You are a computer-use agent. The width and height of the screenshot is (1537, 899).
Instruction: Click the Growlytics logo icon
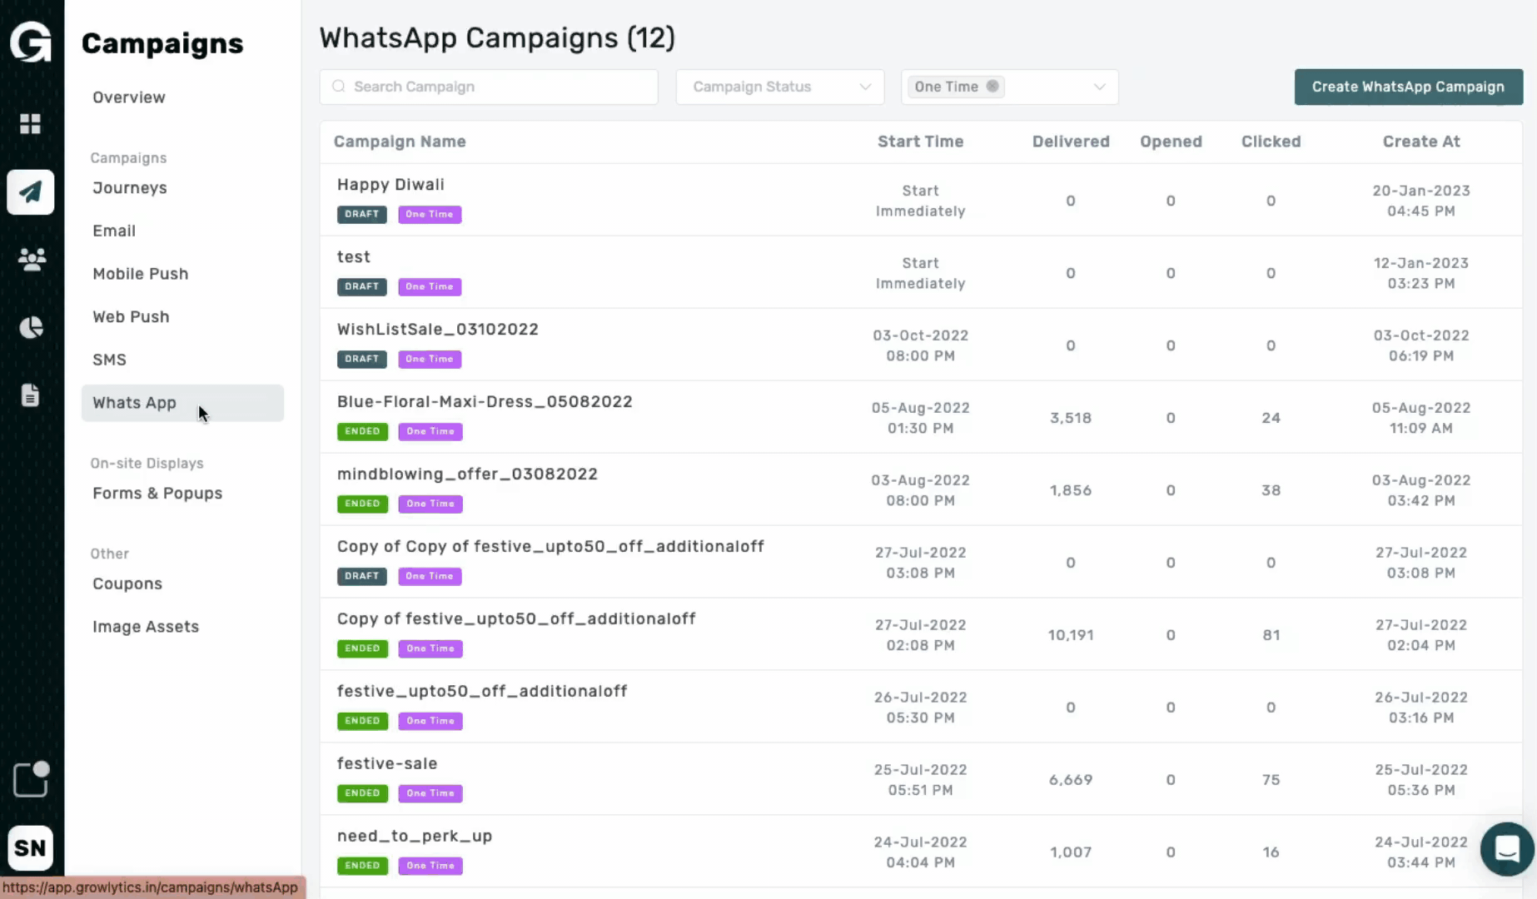pyautogui.click(x=31, y=42)
